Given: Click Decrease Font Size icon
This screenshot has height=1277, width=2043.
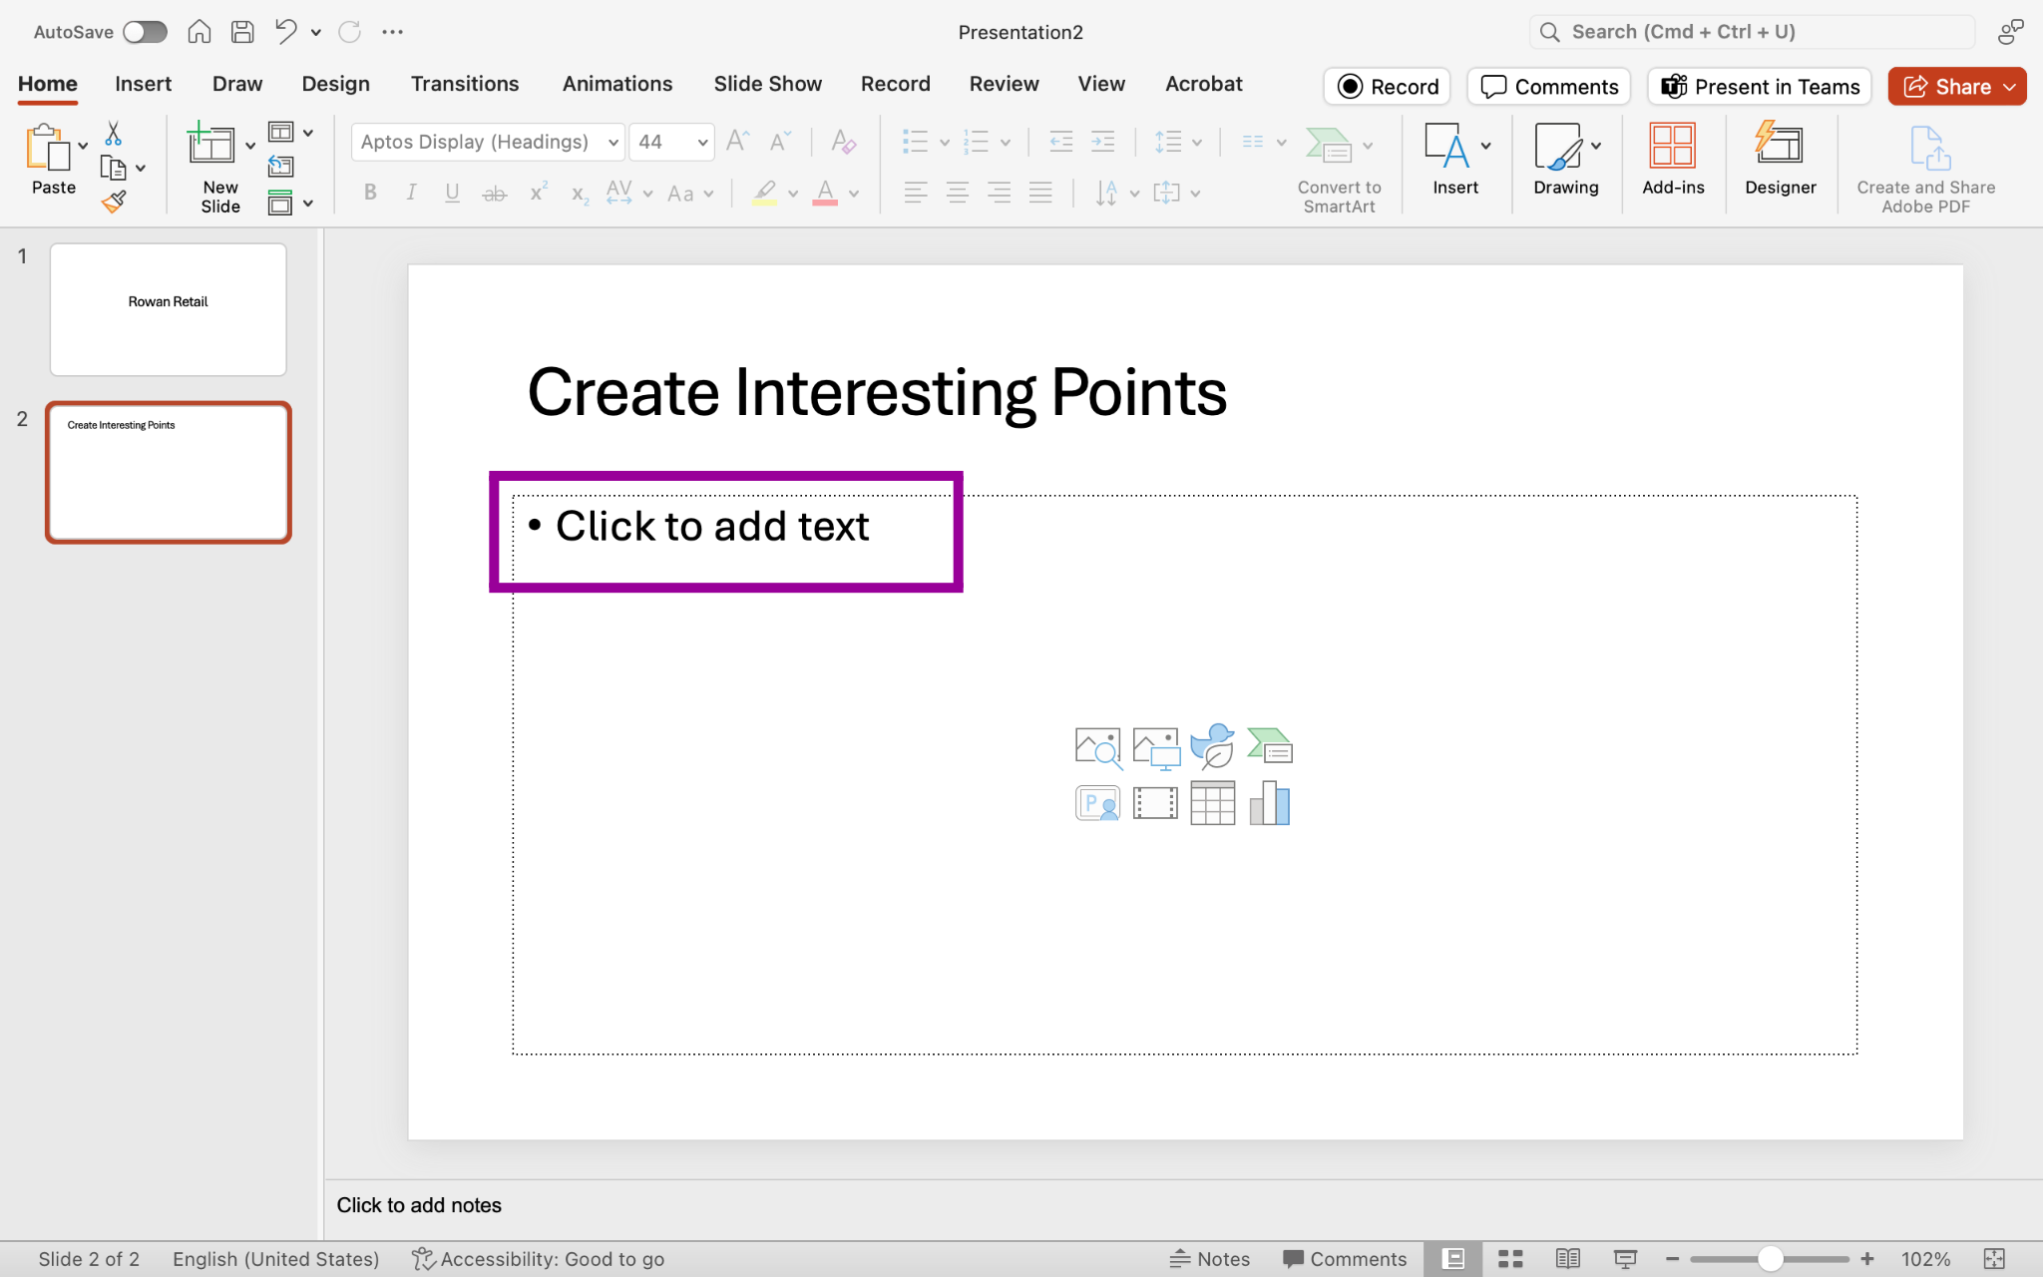Looking at the screenshot, I should [x=780, y=141].
